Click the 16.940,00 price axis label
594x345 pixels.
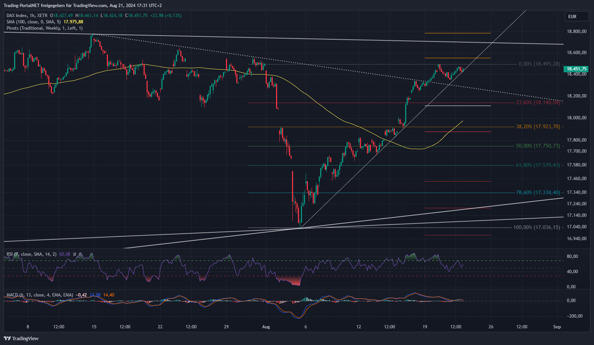[577, 239]
